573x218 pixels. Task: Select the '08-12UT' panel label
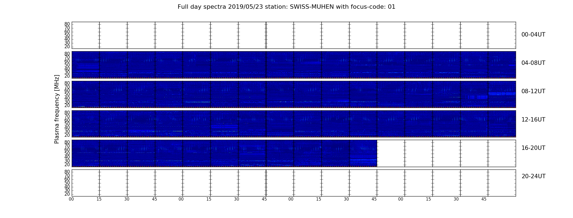click(x=533, y=91)
